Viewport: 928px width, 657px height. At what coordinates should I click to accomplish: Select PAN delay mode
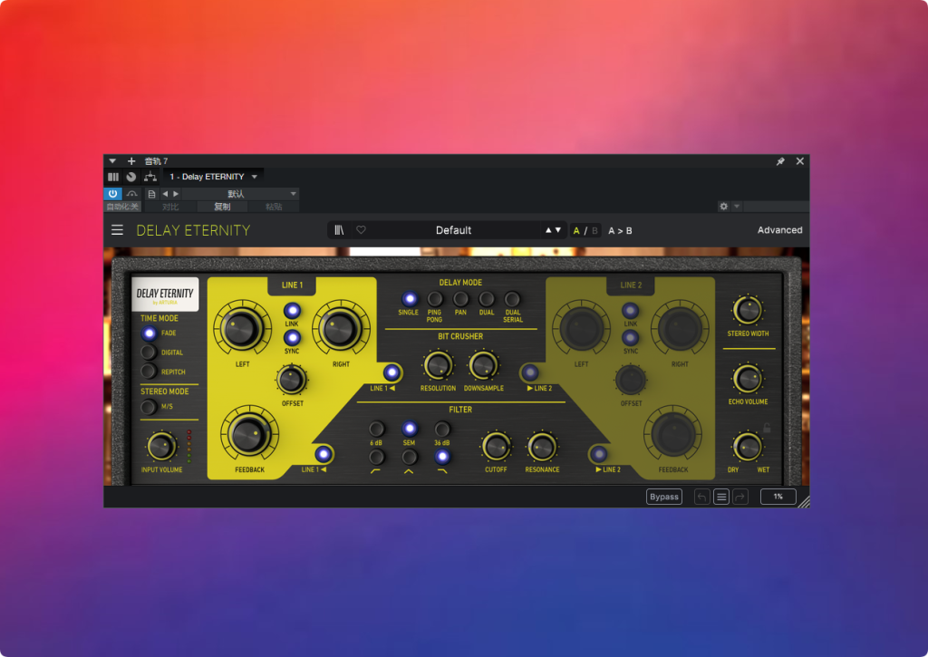click(x=460, y=299)
